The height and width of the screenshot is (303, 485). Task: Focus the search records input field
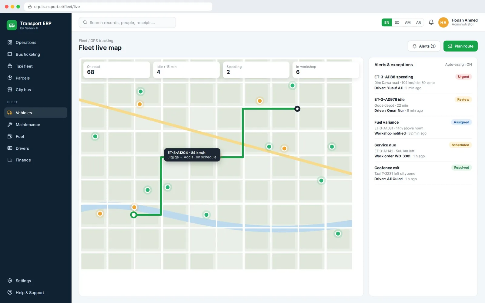click(127, 22)
